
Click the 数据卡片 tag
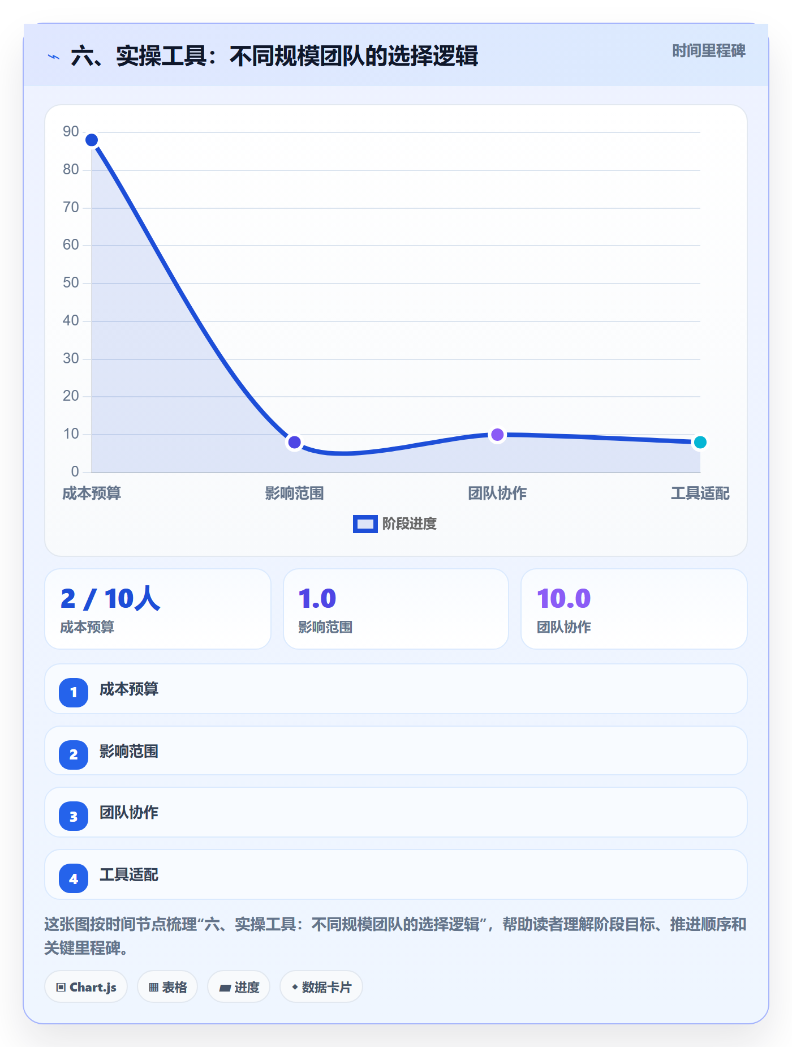tap(321, 987)
